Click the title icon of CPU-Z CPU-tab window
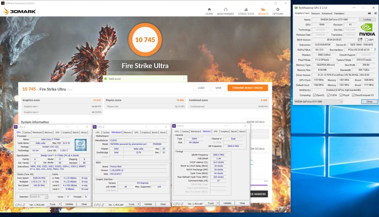379x217 pixels. pos(16,127)
